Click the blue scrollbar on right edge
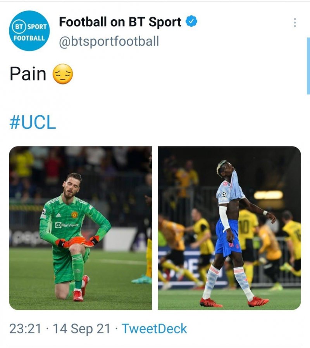The width and height of the screenshot is (310, 348). coord(308,66)
